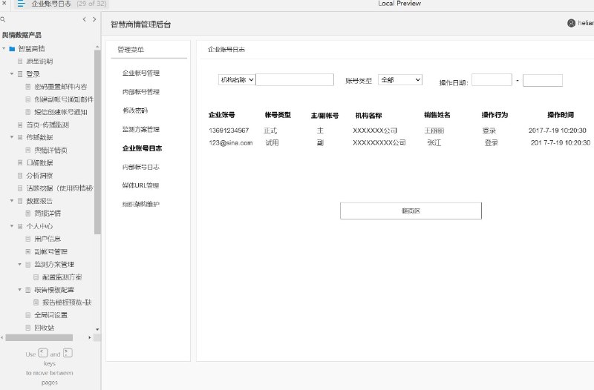Click the 智慧商情管理后台 header title
594x390 pixels.
(x=141, y=24)
